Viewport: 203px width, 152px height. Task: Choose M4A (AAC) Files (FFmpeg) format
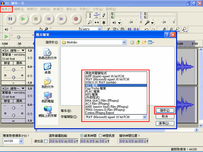(116, 101)
